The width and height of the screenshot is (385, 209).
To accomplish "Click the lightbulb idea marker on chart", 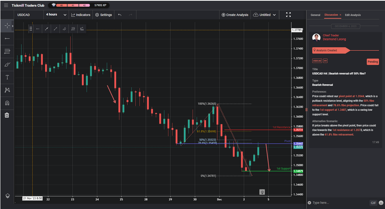I will click(262, 192).
